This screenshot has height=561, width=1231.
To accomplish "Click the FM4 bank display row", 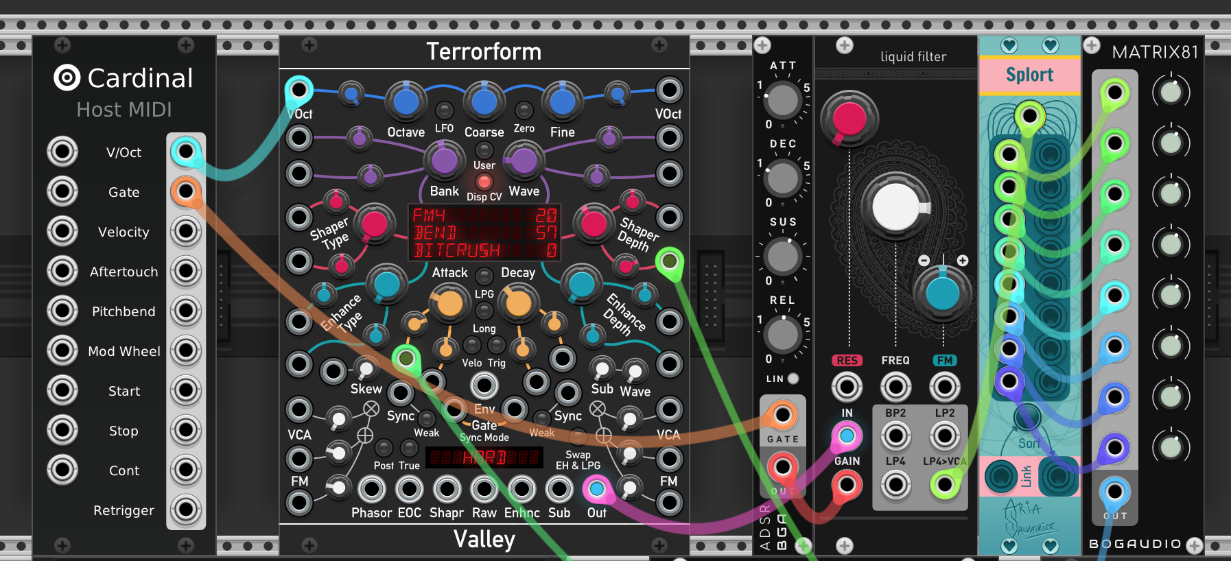I will (484, 215).
